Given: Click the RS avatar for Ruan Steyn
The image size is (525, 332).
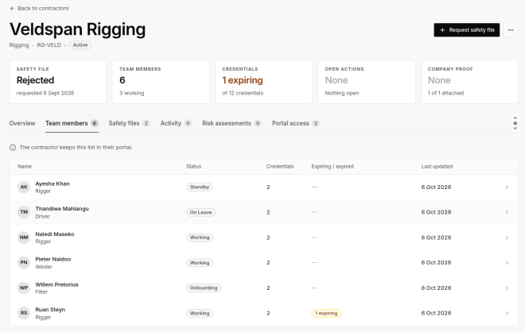Looking at the screenshot, I should point(24,313).
